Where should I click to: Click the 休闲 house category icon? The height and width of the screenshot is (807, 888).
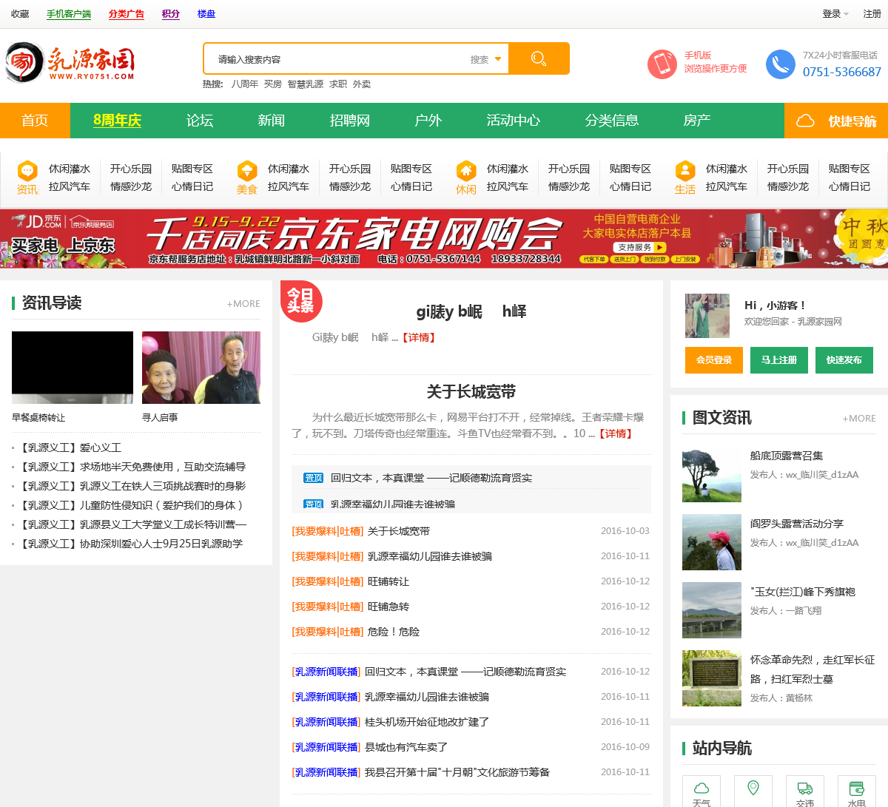click(x=466, y=171)
